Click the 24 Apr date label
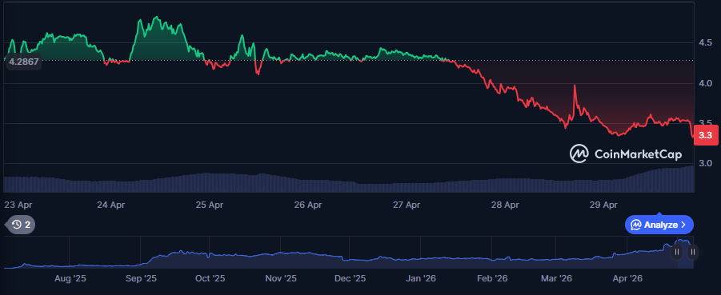 (111, 205)
